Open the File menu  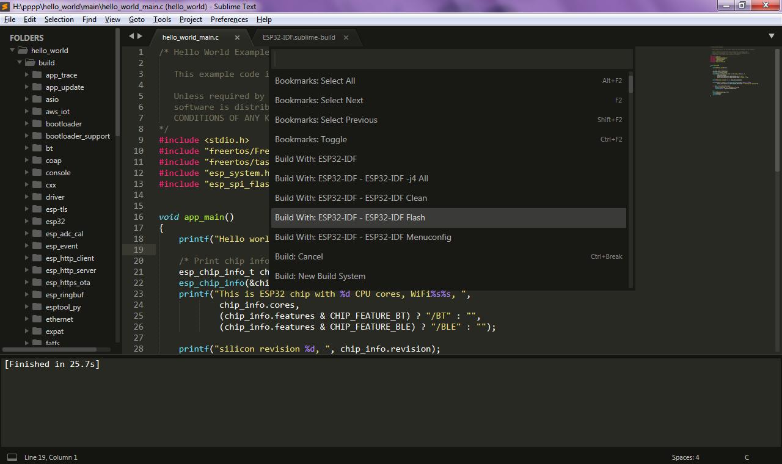click(10, 20)
